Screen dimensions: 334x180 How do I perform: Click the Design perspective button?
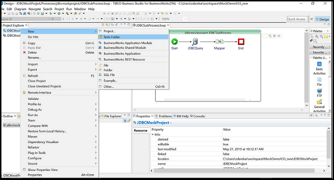[x=322, y=19]
